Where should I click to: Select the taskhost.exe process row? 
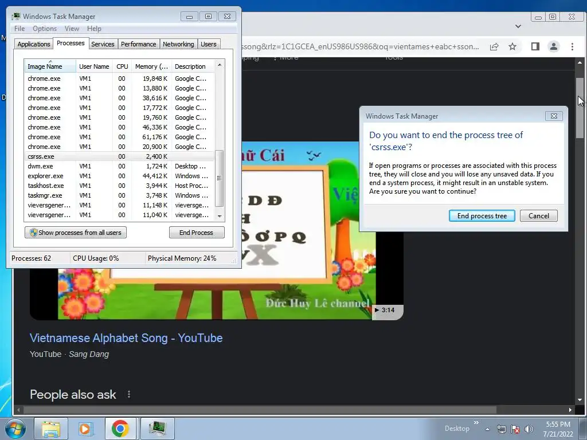119,186
